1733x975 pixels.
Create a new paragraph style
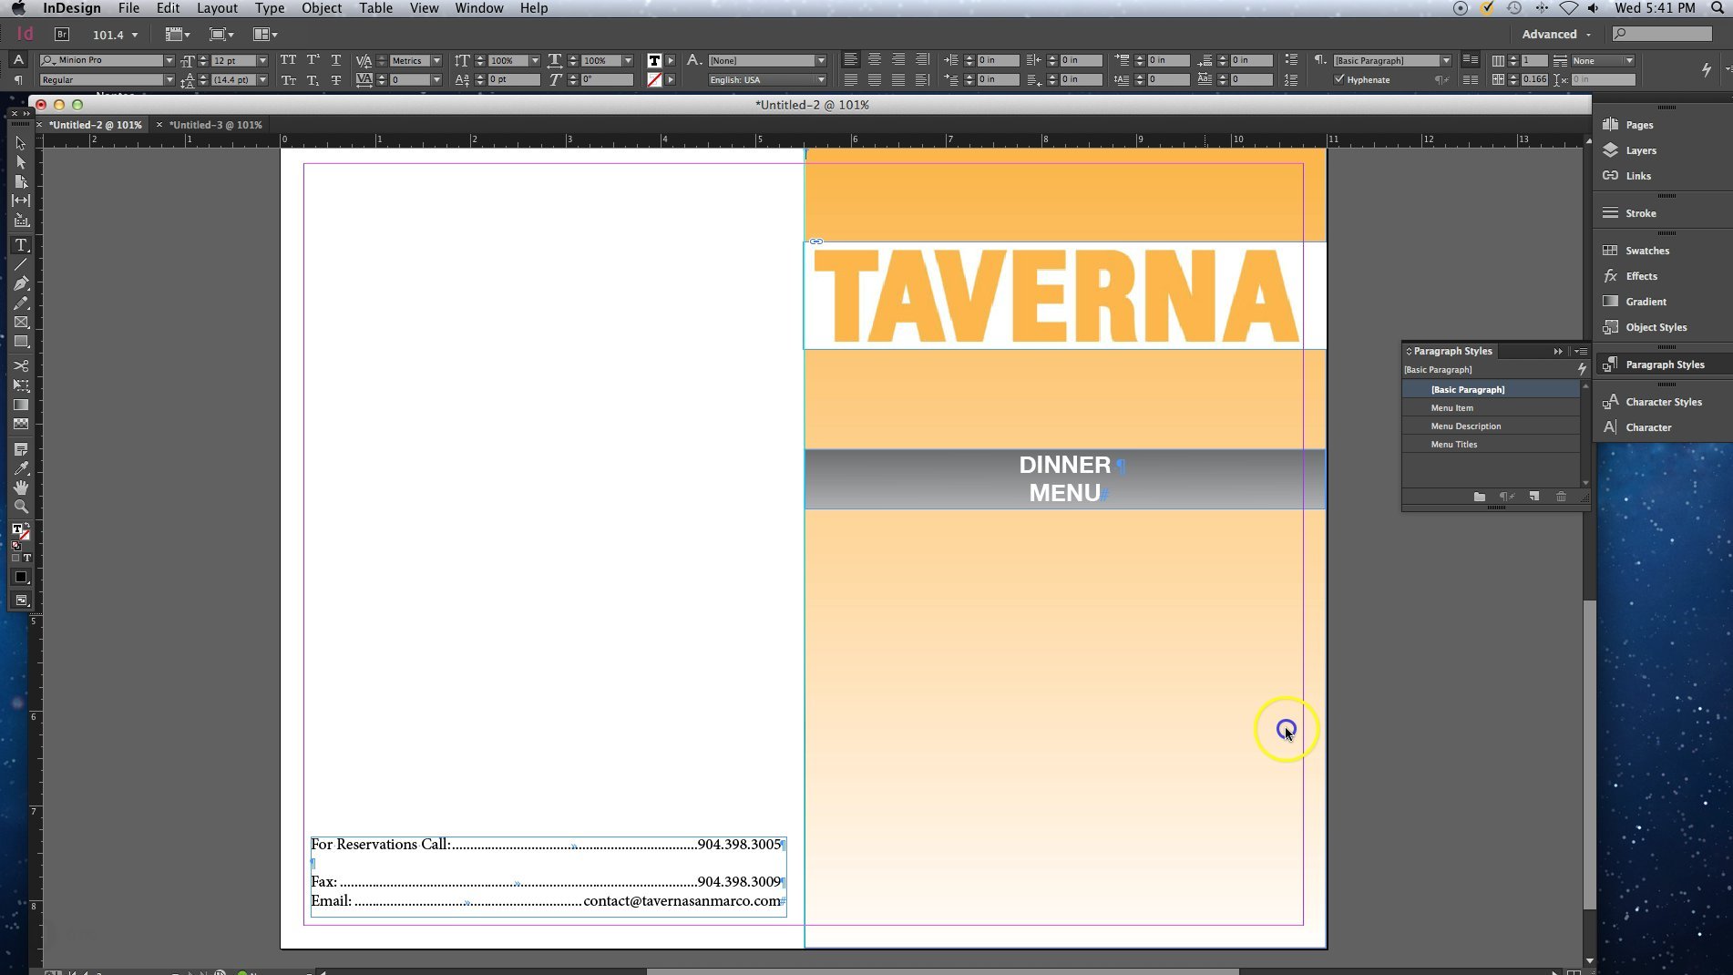pyautogui.click(x=1534, y=498)
